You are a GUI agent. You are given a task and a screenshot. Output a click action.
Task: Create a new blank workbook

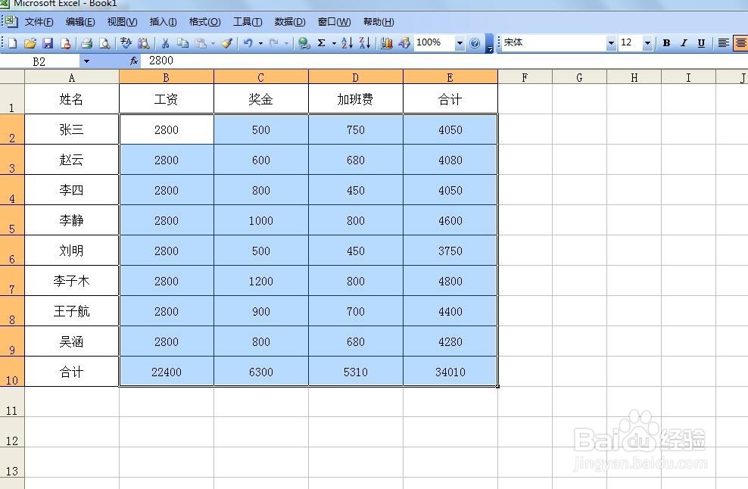point(12,43)
